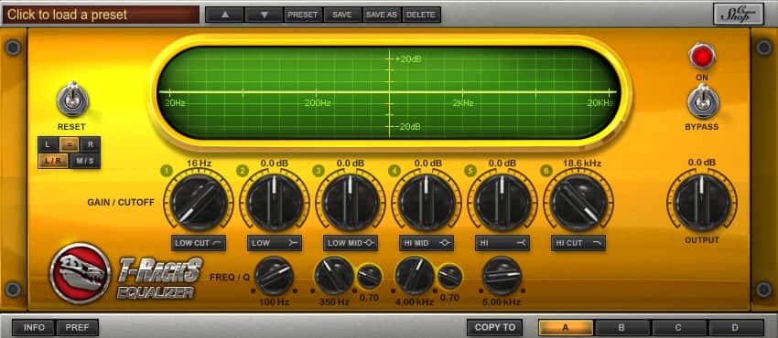Switch to snapshot A
This screenshot has width=778, height=338.
[566, 327]
